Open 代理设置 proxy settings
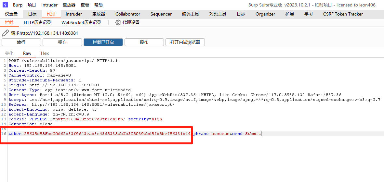Screen dimensions: 384x182 click(x=131, y=23)
